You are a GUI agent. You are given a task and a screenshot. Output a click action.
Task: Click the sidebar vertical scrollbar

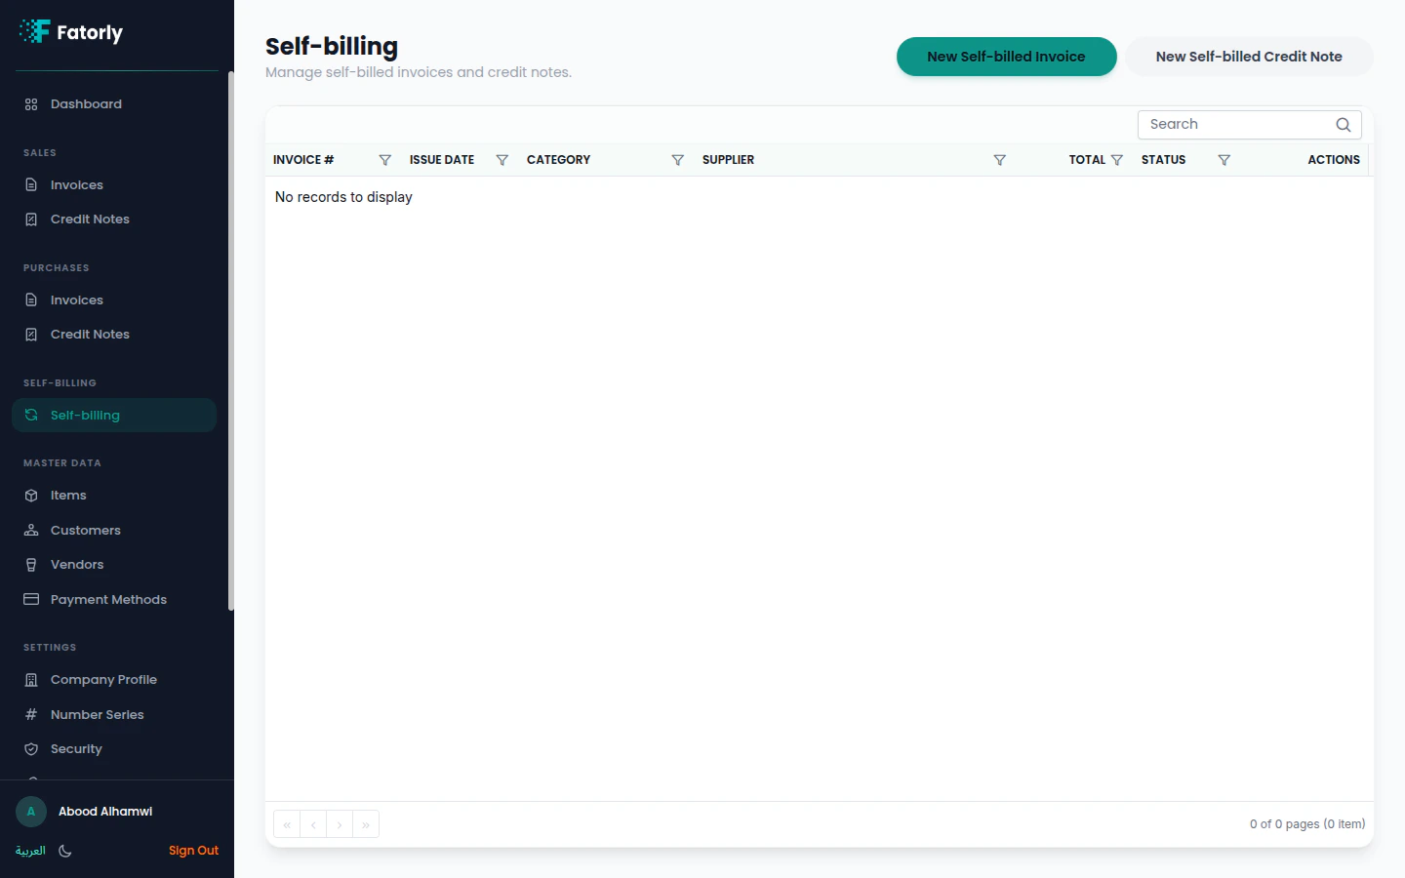click(231, 341)
